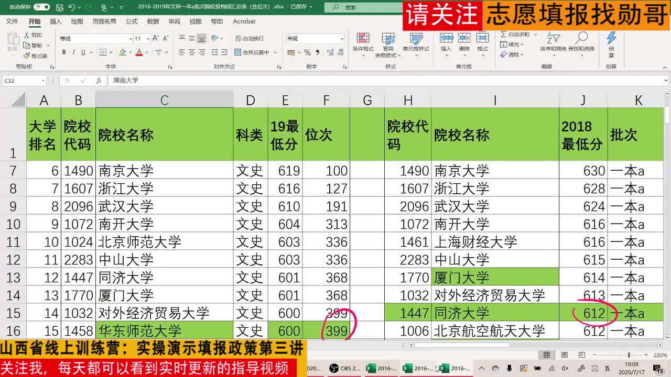The width and height of the screenshot is (671, 377).
Task: Click 自动求和 AutoSum
Action: point(515,35)
